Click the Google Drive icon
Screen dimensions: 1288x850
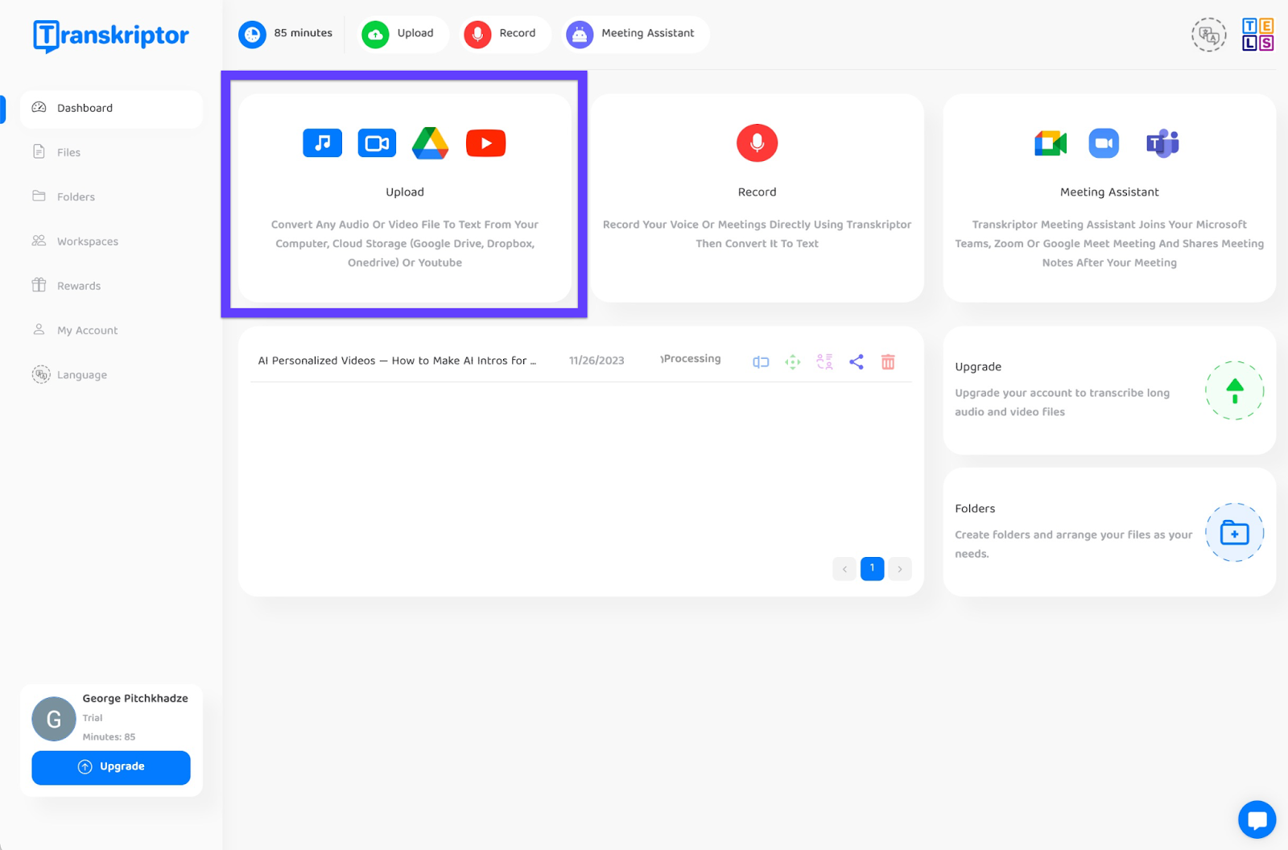click(431, 142)
